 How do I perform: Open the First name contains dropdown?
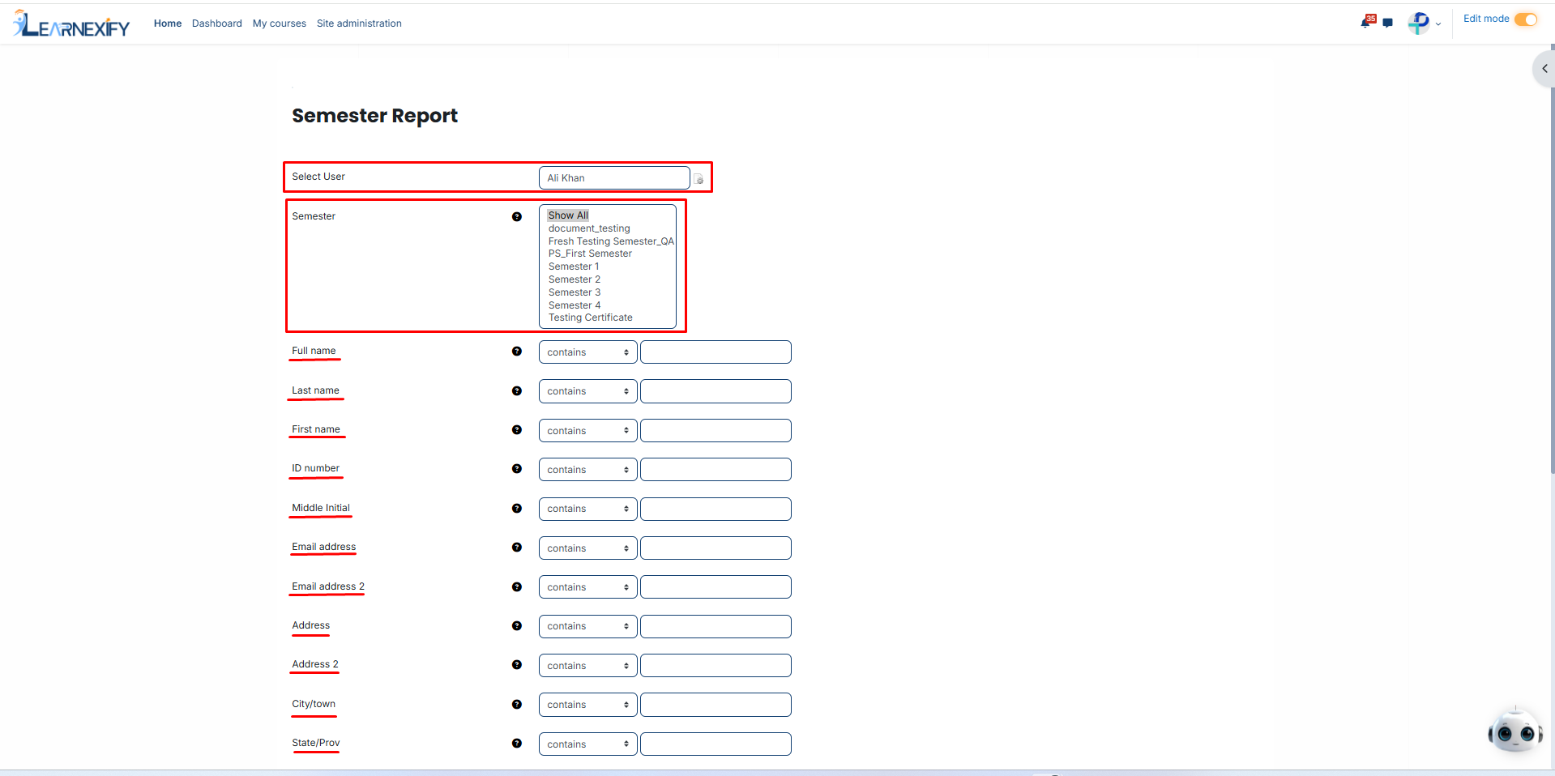[587, 431]
